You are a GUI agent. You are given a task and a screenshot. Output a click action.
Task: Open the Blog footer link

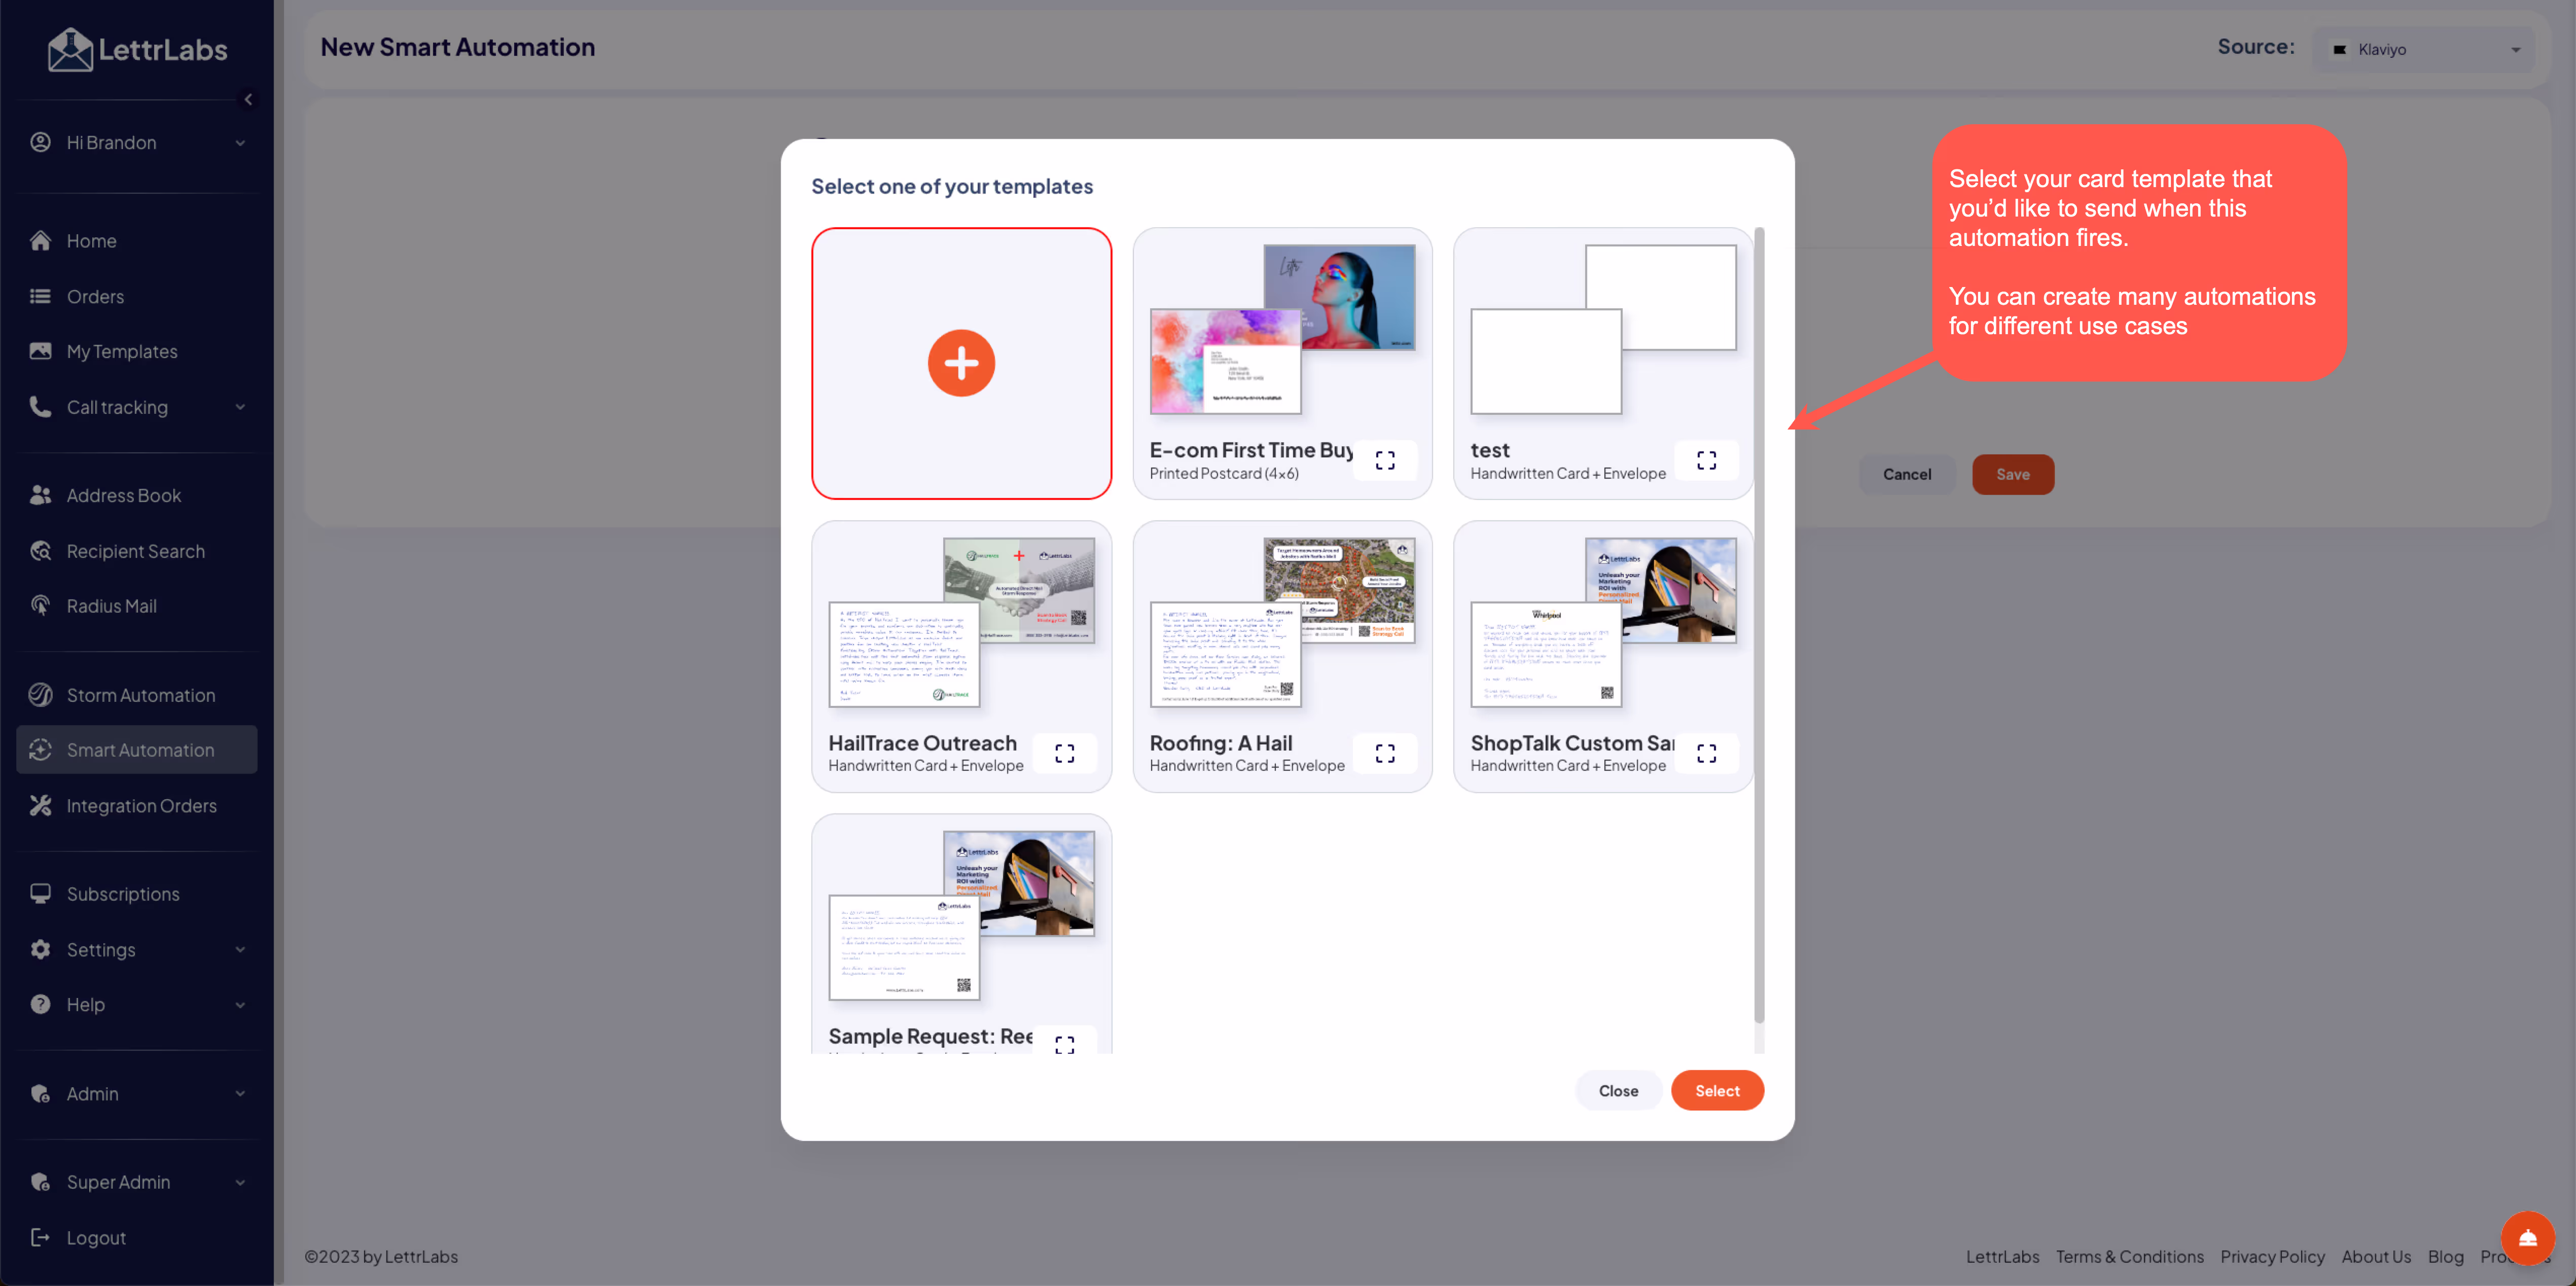pos(2445,1257)
